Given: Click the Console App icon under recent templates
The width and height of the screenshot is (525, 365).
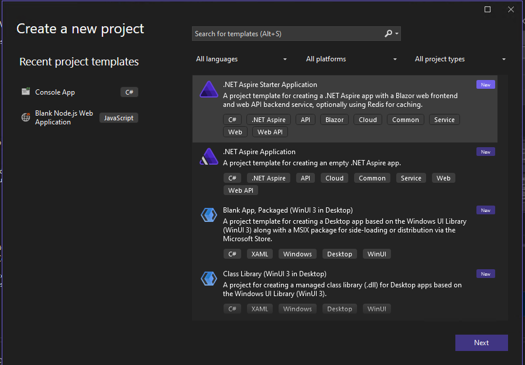Looking at the screenshot, I should 26,92.
